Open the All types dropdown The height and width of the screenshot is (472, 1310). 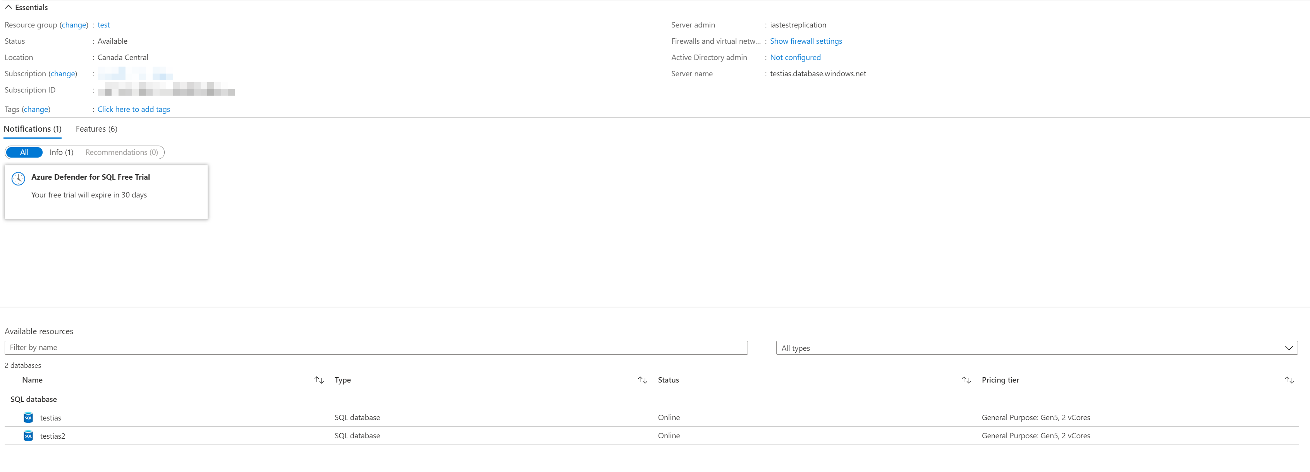(x=1037, y=348)
